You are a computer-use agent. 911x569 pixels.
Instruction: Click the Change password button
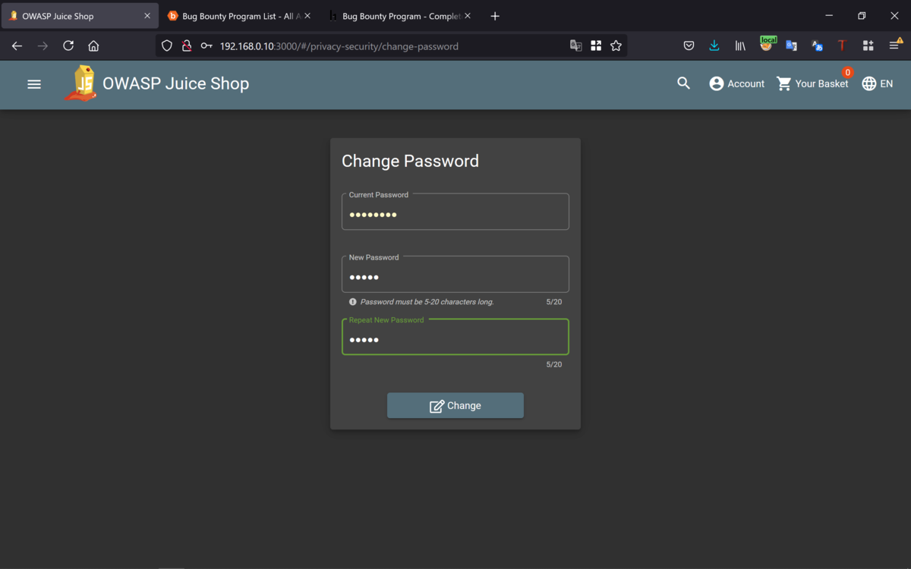[455, 406]
